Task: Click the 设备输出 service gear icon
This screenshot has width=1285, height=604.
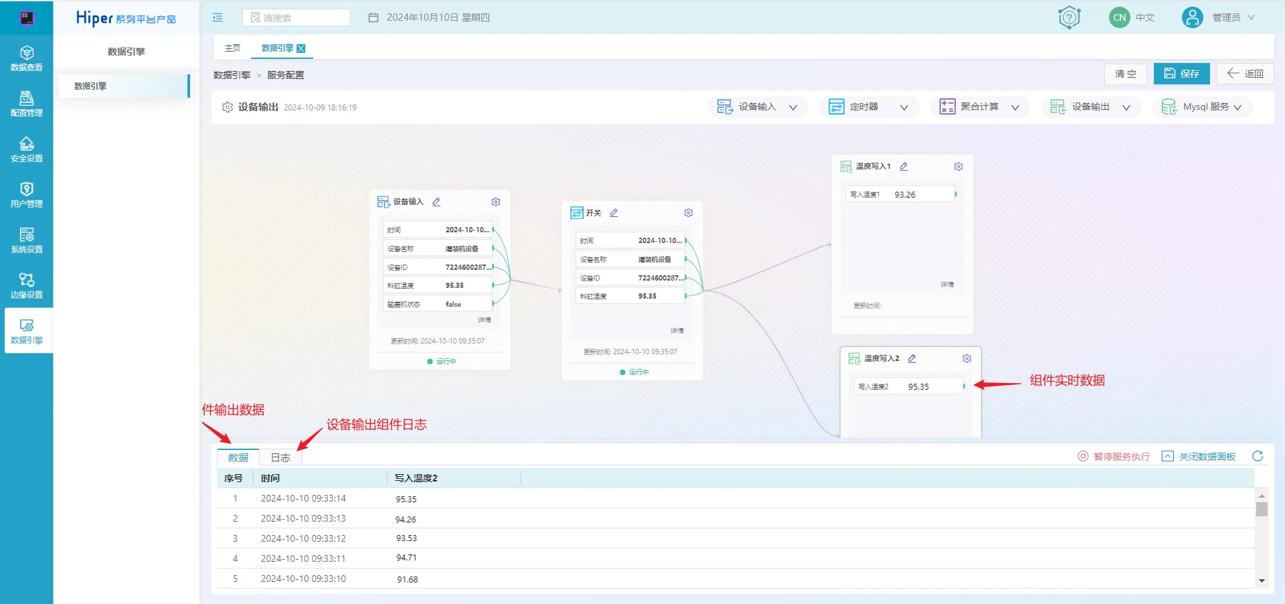Action: [x=227, y=107]
